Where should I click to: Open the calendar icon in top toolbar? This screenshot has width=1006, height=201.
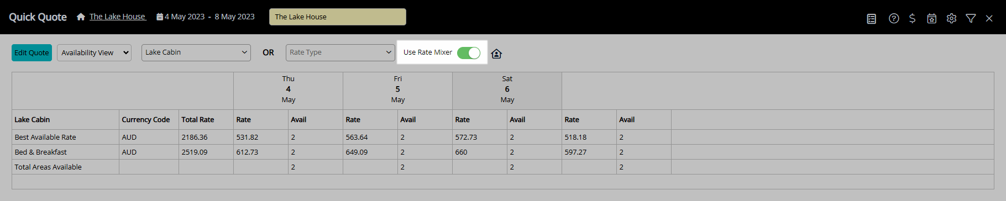click(931, 19)
